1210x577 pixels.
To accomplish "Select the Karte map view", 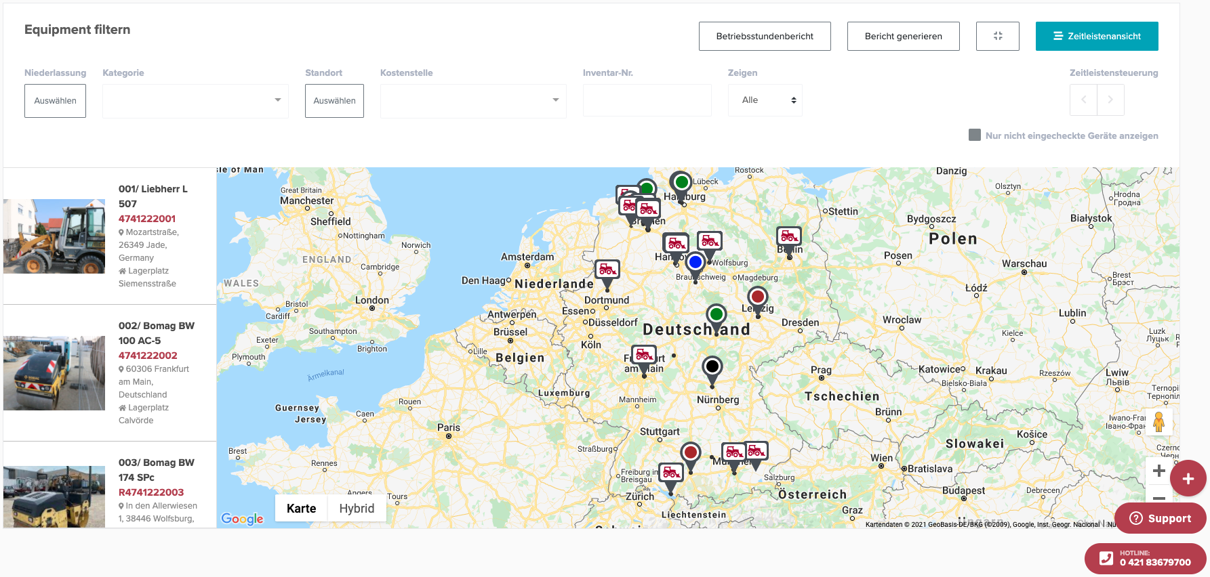I will point(301,509).
